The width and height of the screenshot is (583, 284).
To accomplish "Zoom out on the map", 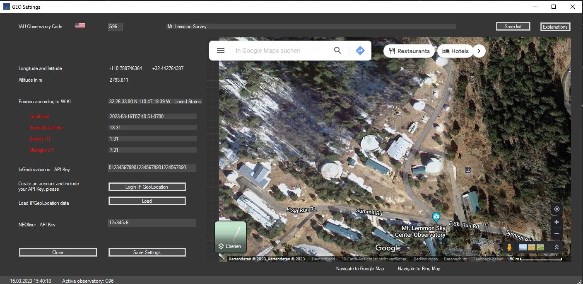I will 556,234.
